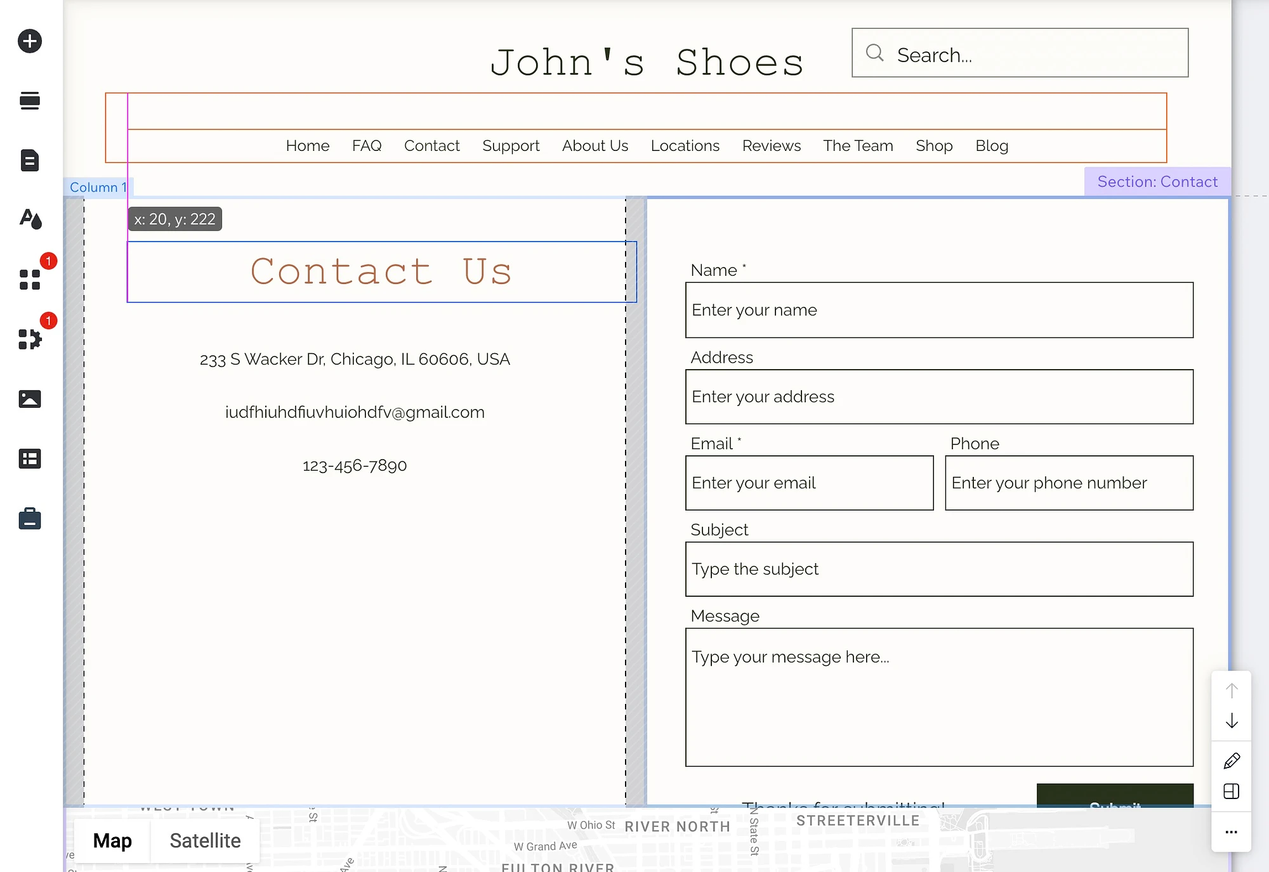Click the Blog navigation tab
The width and height of the screenshot is (1269, 872).
[x=993, y=145]
